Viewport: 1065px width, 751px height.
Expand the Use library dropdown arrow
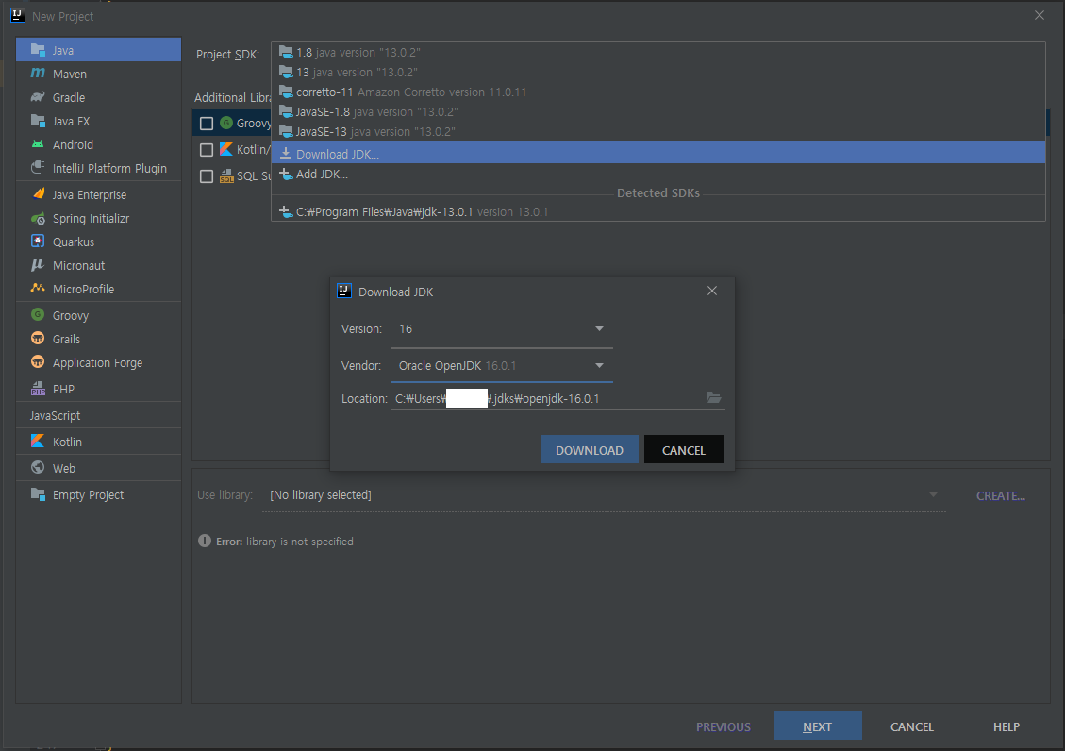(x=933, y=495)
